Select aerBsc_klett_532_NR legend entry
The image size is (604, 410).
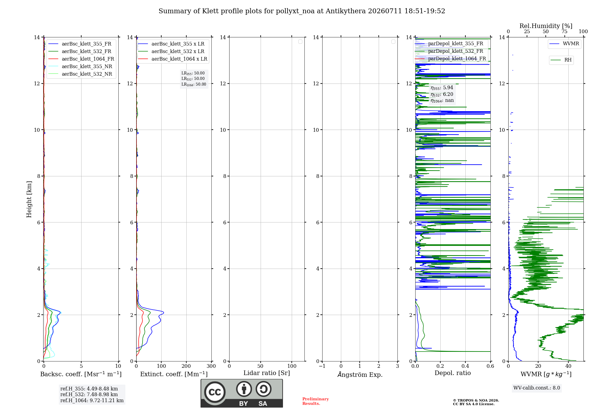[x=80, y=74]
